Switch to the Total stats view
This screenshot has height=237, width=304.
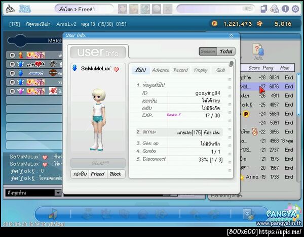coord(226,52)
